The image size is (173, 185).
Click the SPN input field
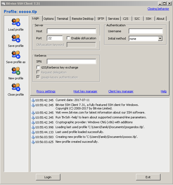click(x=72, y=61)
